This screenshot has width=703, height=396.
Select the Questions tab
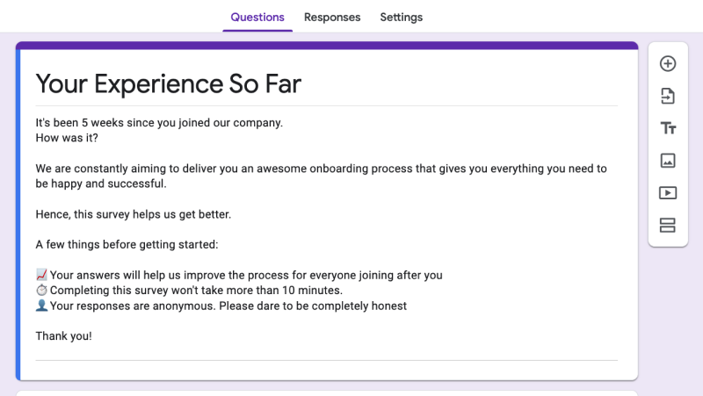tap(257, 18)
